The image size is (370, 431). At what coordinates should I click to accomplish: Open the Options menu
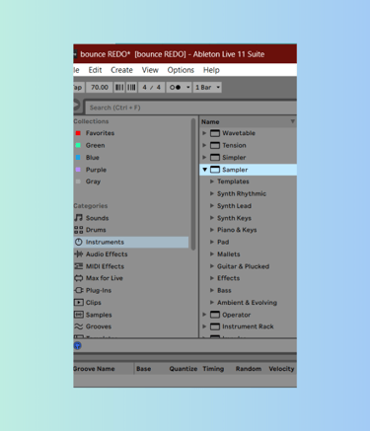[181, 70]
